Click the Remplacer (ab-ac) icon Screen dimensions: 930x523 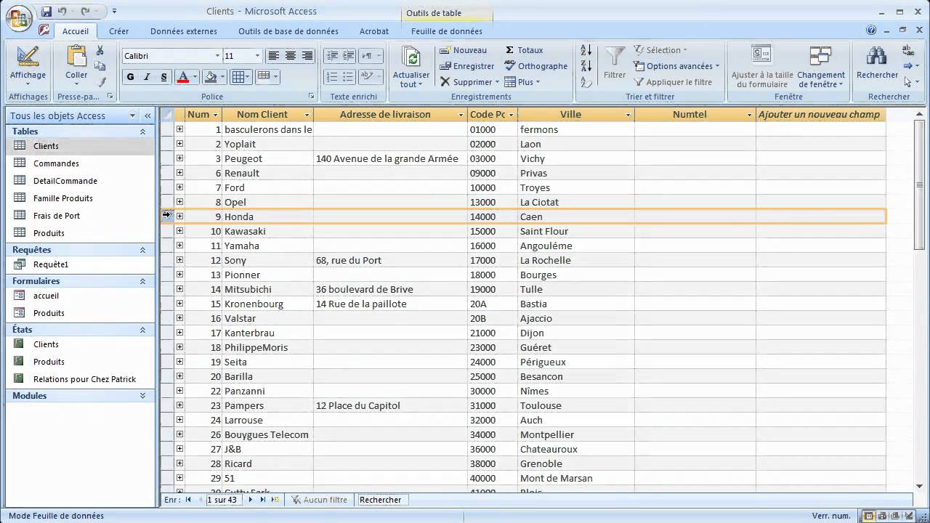click(908, 50)
